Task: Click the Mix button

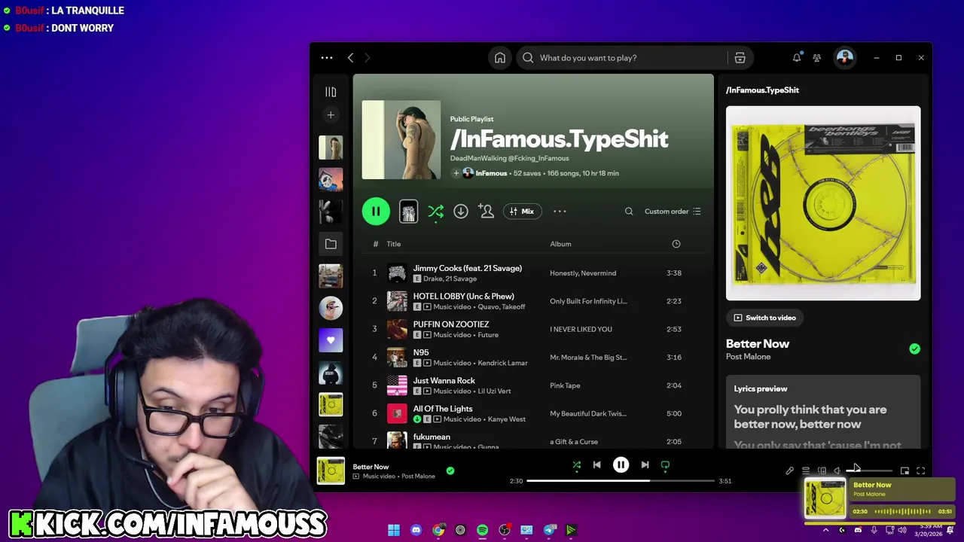Action: pos(522,212)
